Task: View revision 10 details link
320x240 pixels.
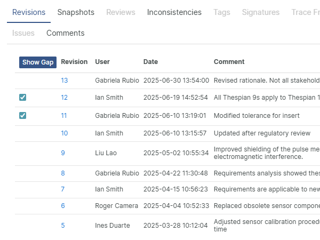Action: coord(64,133)
